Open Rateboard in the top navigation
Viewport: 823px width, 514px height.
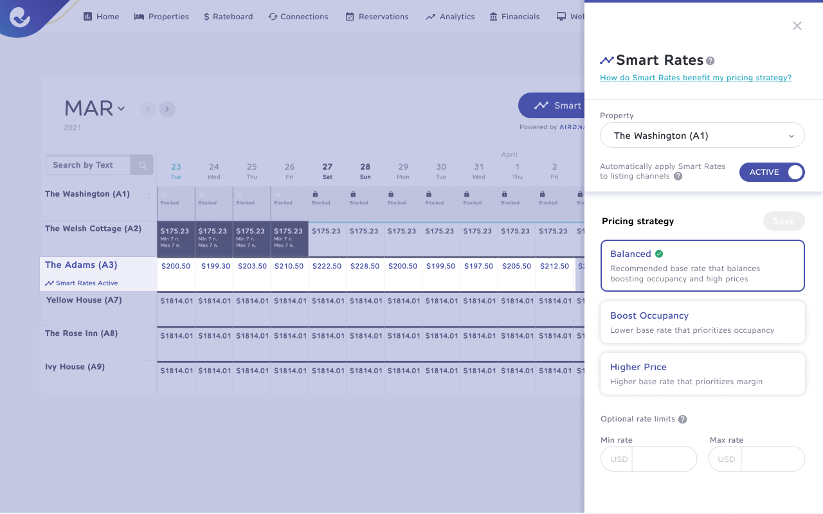[x=228, y=17]
